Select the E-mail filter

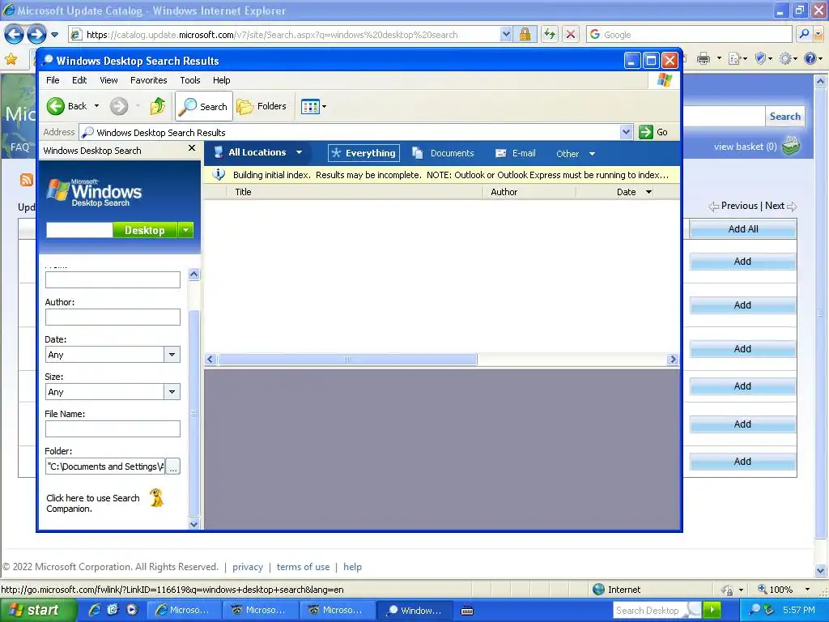pos(516,153)
